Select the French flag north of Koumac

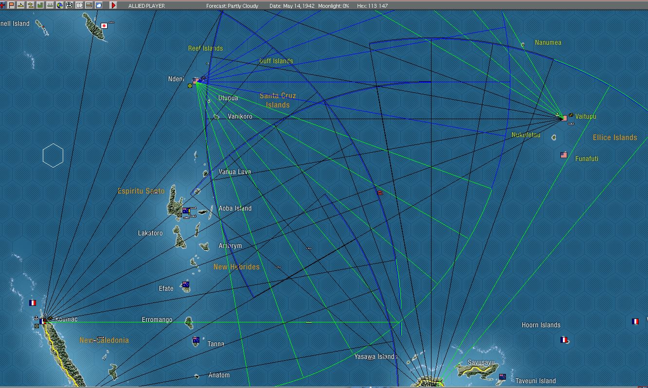point(33,302)
